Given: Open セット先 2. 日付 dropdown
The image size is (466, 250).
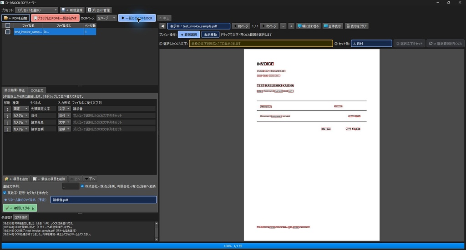Looking at the screenshot, I should point(371,44).
